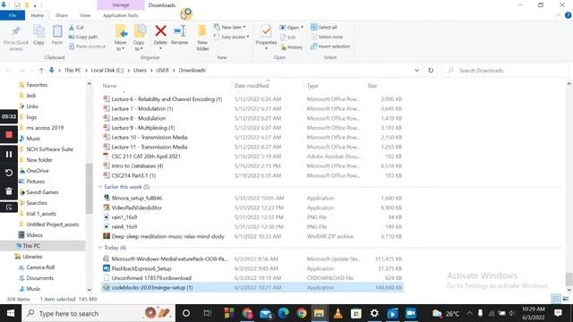Click the red stop recording button
573x322 pixels.
coord(9,135)
